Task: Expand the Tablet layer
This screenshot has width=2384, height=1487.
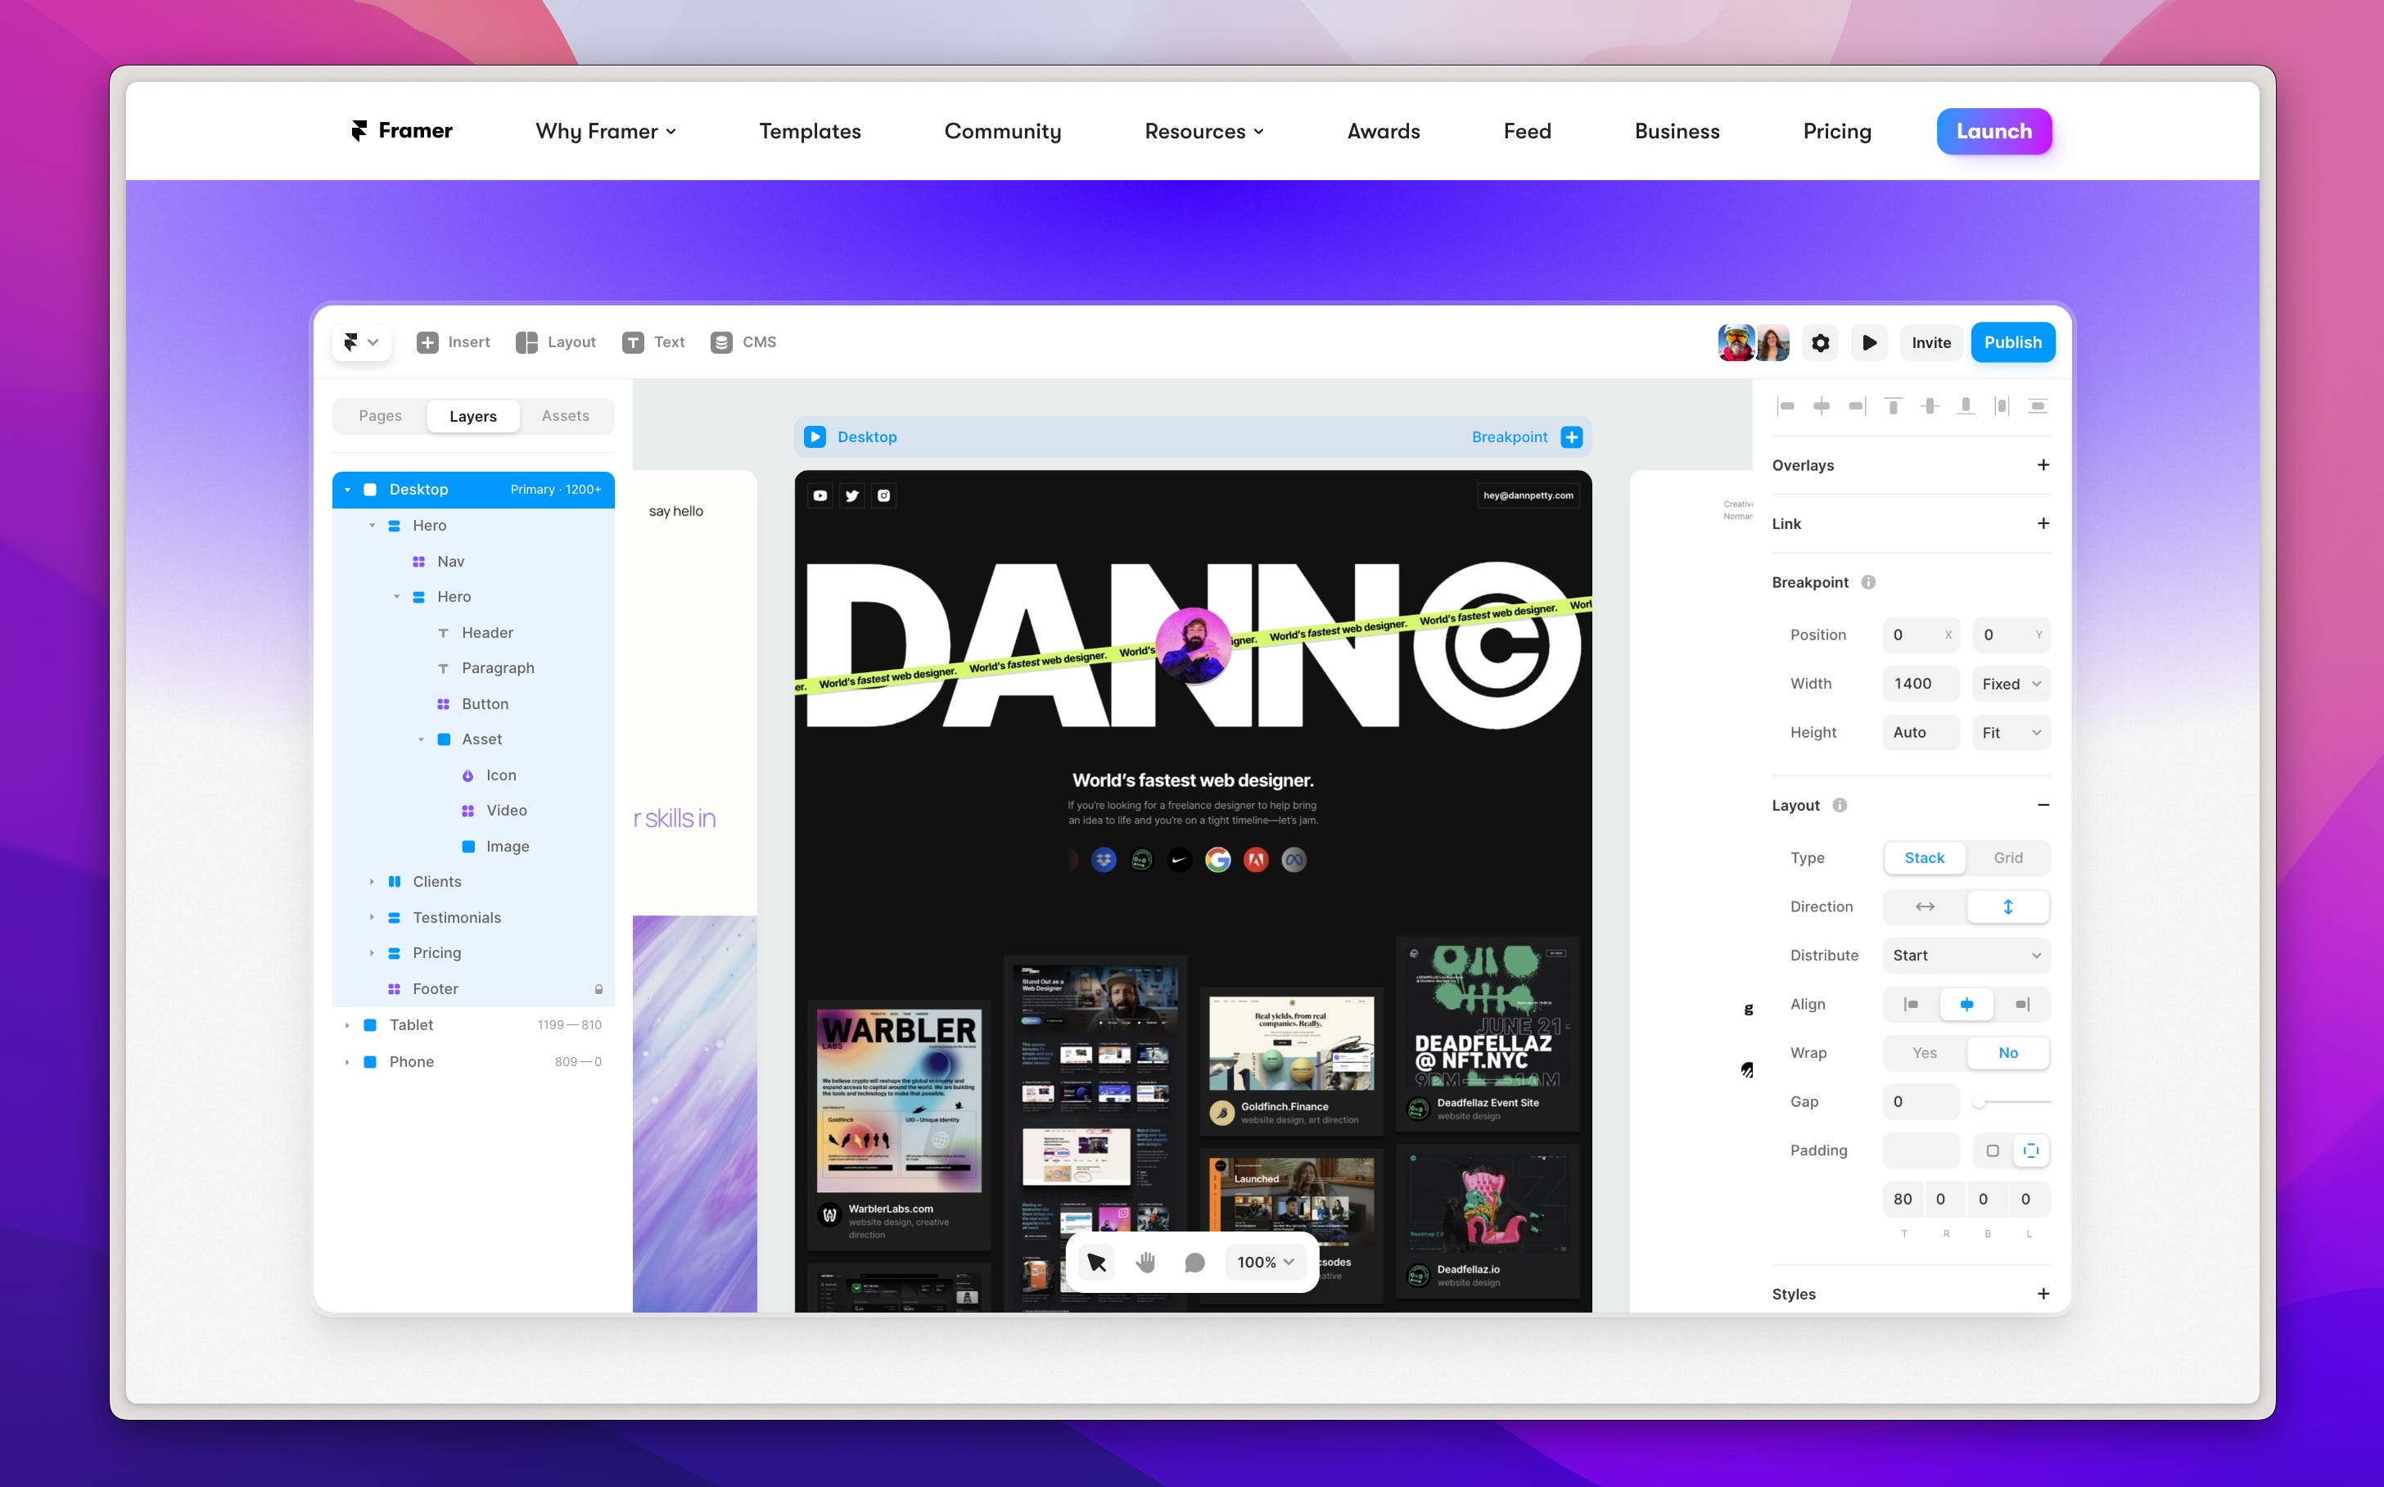Action: coord(347,1025)
